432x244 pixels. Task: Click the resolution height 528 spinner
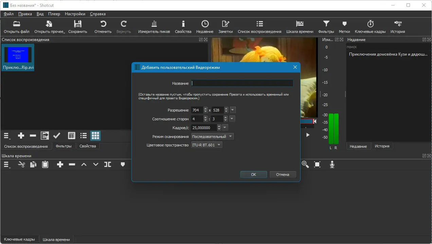pyautogui.click(x=220, y=110)
